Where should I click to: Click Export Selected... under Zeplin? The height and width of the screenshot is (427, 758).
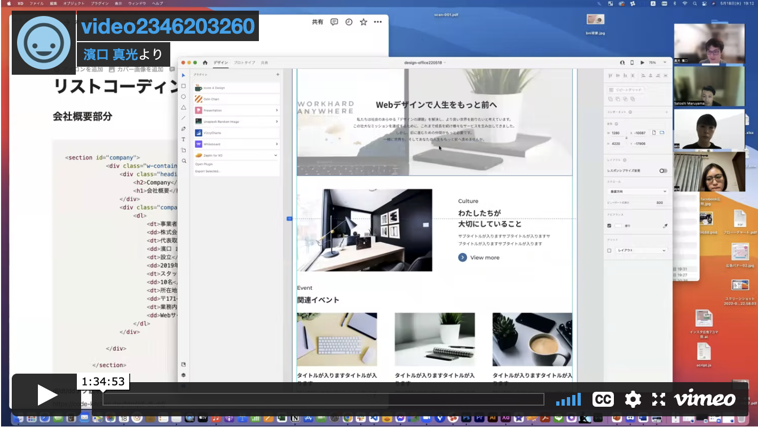pos(208,171)
